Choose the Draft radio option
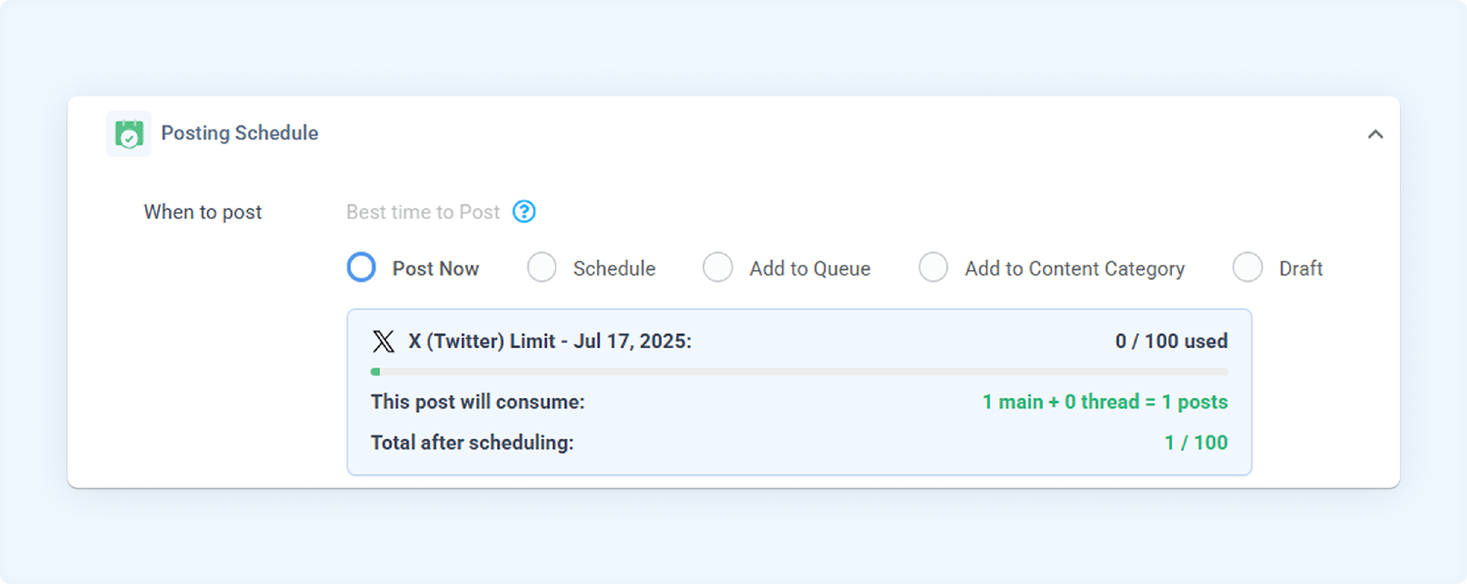1467x584 pixels. (1247, 267)
